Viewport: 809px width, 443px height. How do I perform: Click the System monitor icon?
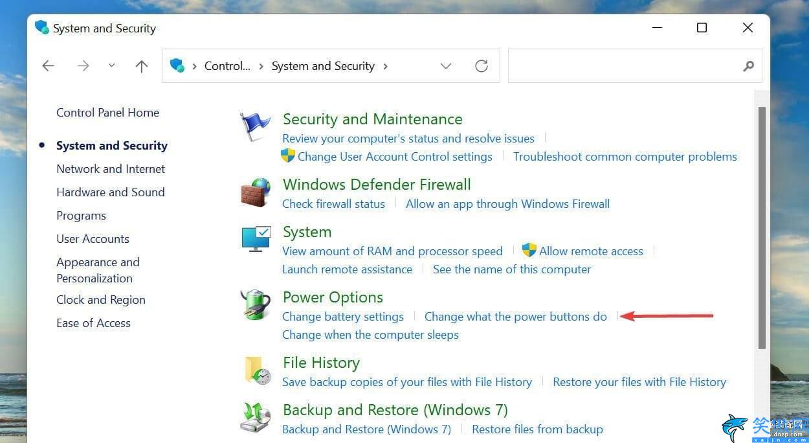pyautogui.click(x=256, y=239)
